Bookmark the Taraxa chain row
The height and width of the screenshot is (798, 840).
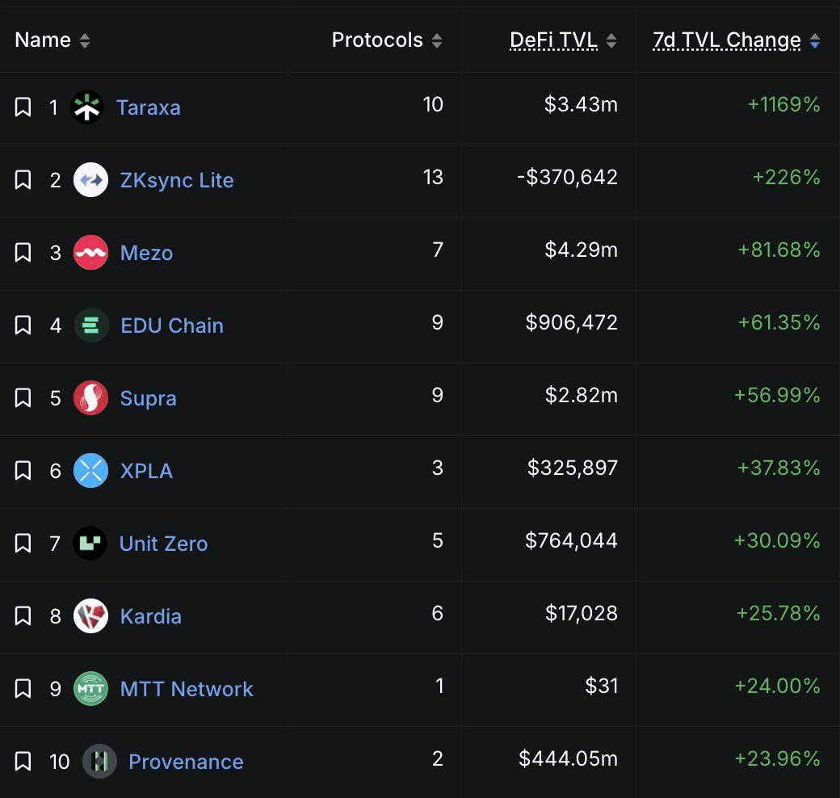[x=23, y=107]
